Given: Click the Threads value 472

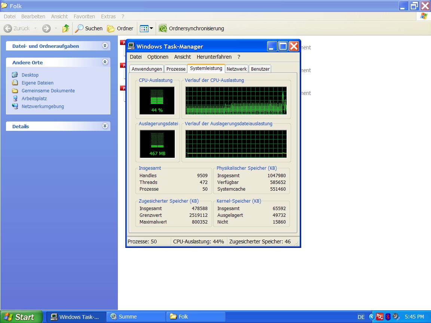Looking at the screenshot, I should [204, 182].
